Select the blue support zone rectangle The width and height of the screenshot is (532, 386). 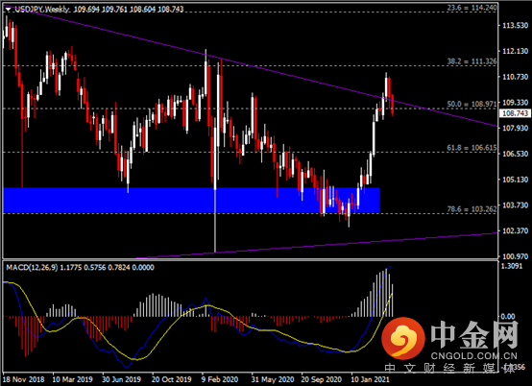tap(191, 200)
